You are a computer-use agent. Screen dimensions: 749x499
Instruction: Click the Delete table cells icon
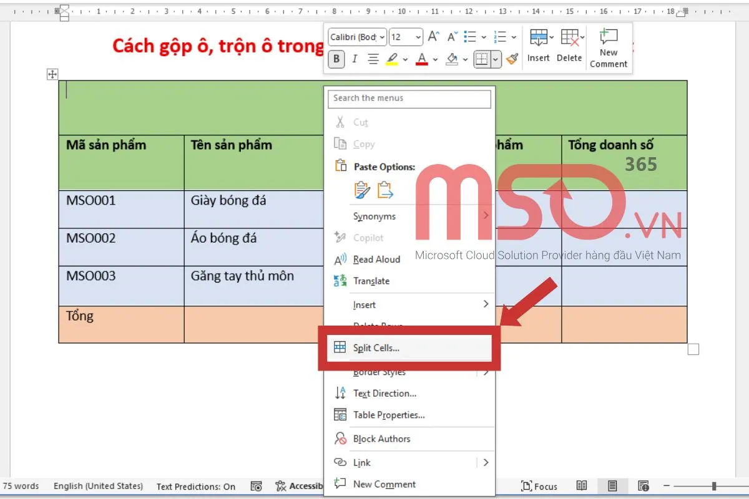point(569,39)
